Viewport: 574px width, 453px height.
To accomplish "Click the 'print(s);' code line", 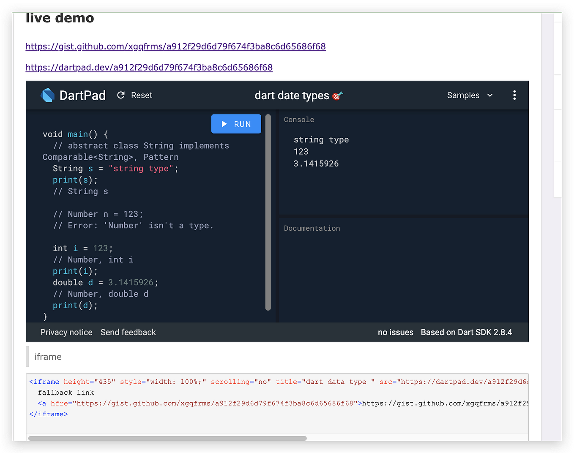I will (75, 180).
